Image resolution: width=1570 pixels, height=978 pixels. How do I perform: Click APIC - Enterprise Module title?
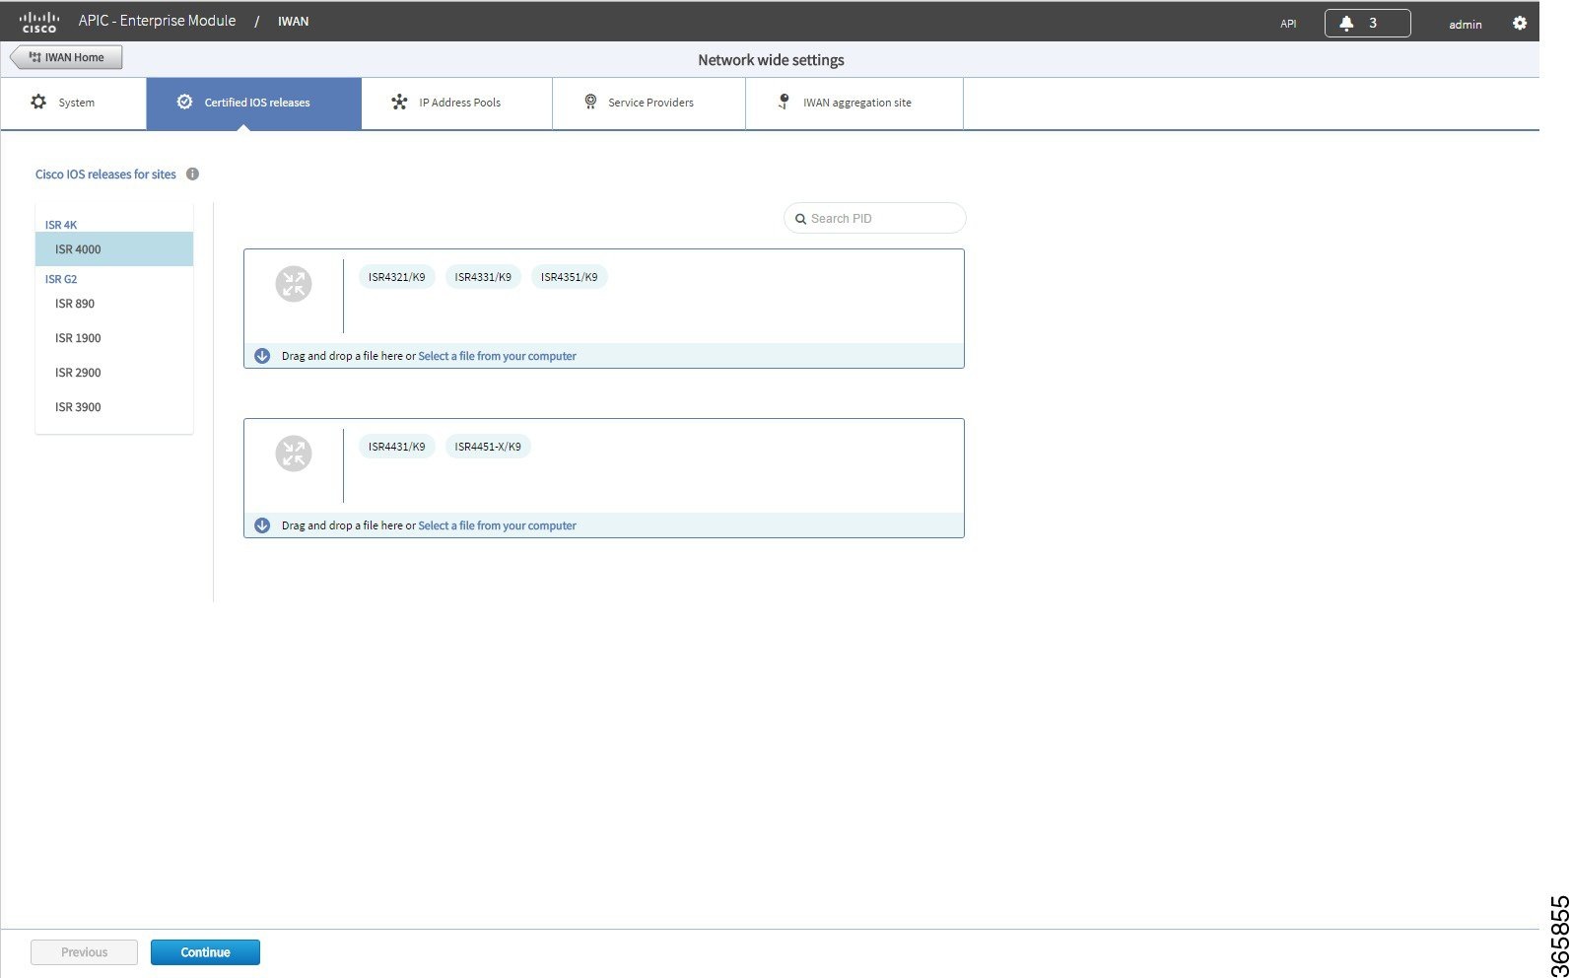157,21
